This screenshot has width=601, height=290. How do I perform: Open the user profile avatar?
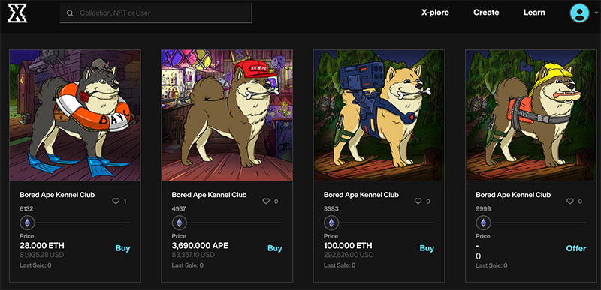coord(579,13)
